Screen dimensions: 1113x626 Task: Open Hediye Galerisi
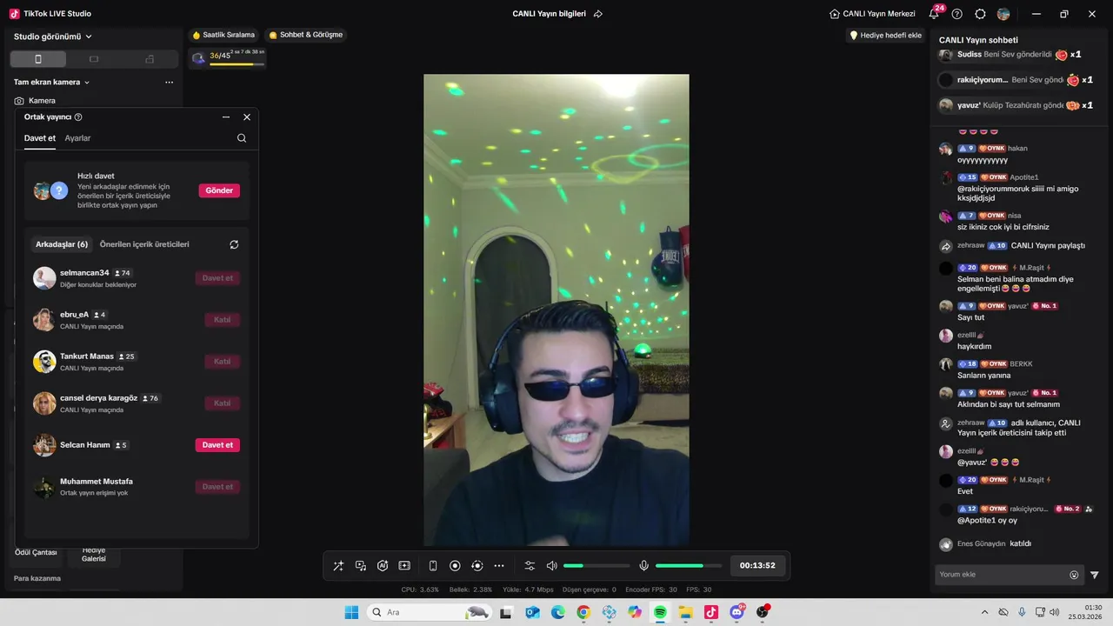[x=94, y=554]
